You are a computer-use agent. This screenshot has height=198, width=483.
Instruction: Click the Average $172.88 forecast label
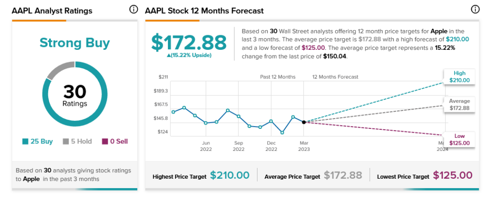coord(459,105)
